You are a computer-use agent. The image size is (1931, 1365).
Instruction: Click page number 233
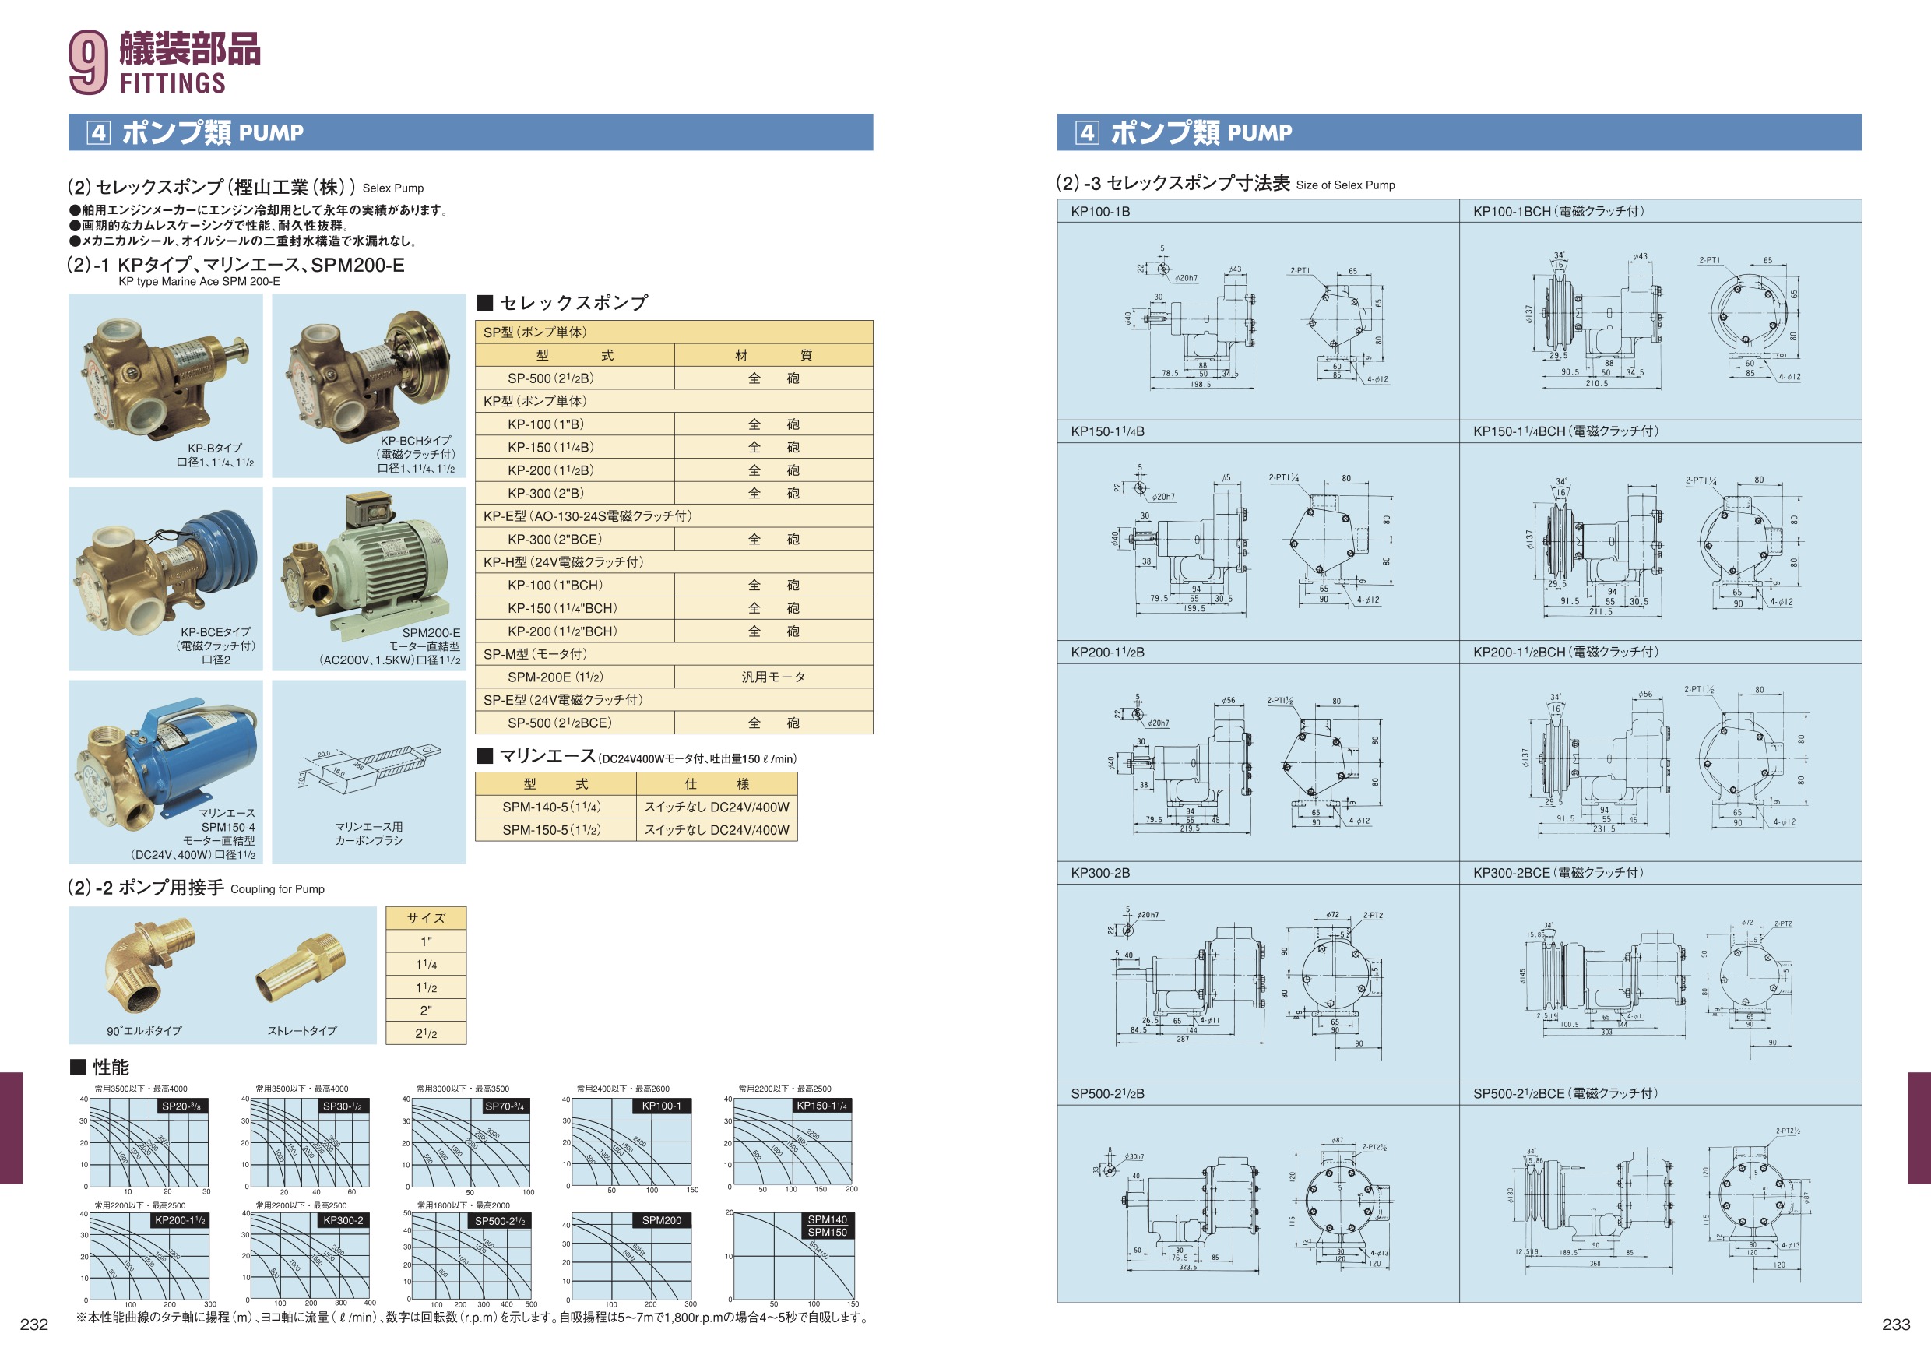(1896, 1325)
